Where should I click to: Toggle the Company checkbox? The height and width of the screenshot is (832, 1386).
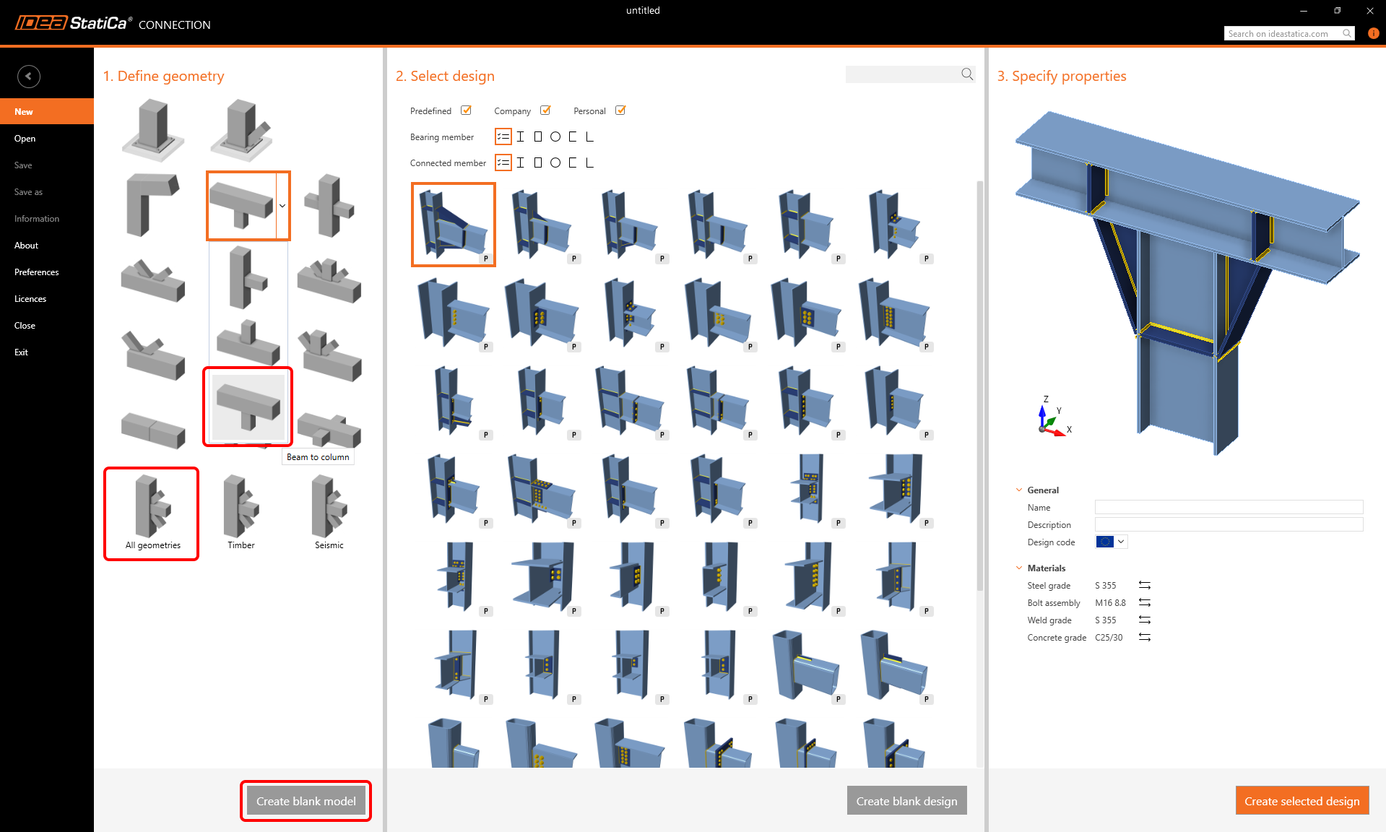point(545,110)
